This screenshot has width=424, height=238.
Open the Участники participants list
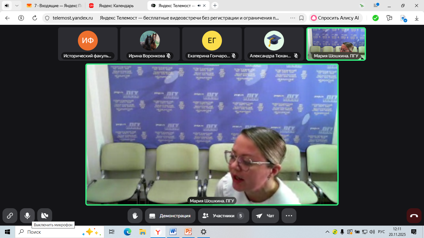(x=223, y=216)
